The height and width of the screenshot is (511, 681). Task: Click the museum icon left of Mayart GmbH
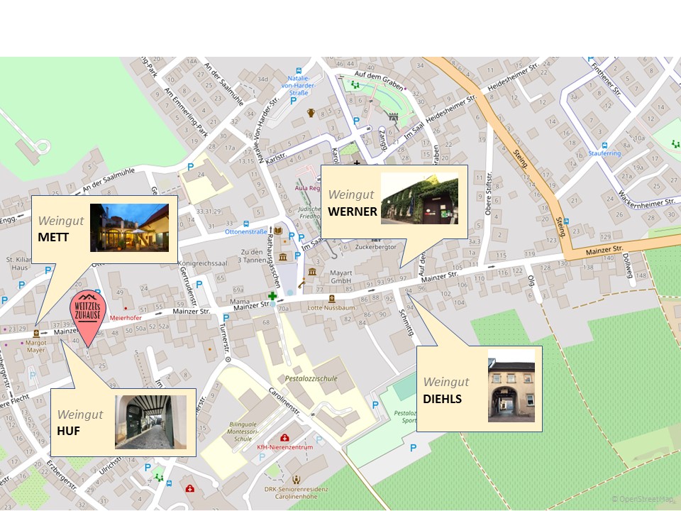(x=312, y=272)
